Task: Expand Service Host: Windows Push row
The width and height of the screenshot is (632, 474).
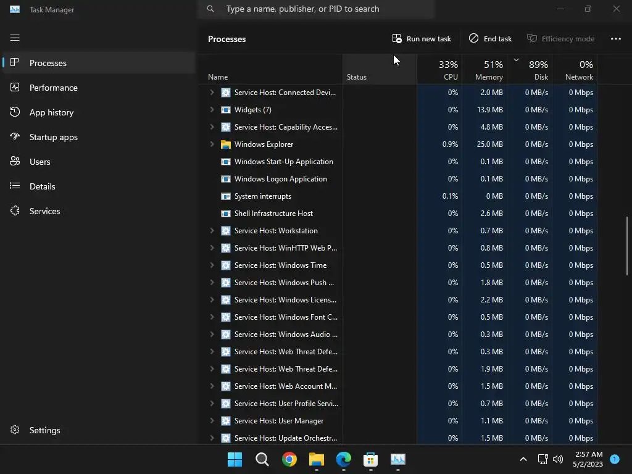Action: [x=212, y=283]
